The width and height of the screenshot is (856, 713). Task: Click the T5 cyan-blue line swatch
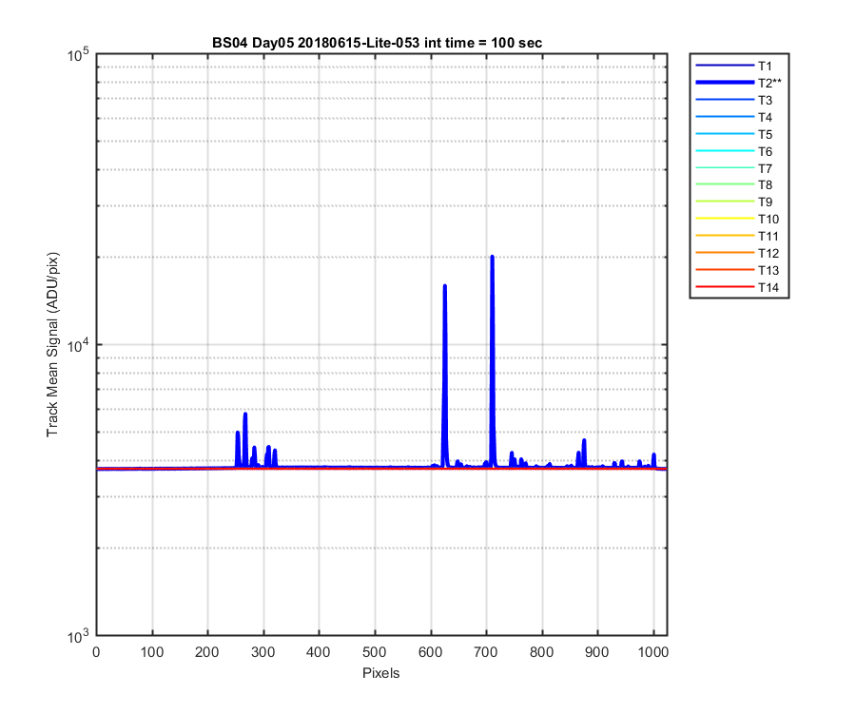(725, 134)
